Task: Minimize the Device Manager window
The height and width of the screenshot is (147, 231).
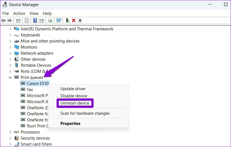Action: [x=210, y=4]
